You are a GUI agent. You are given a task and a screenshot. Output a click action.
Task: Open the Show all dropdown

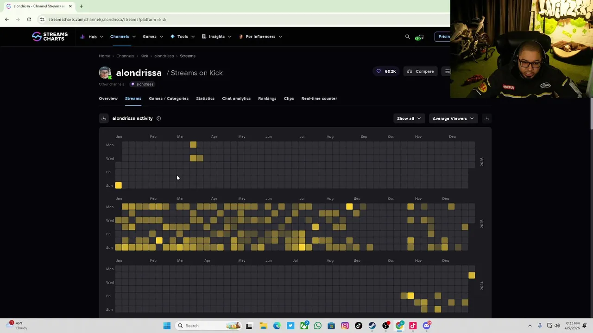(x=409, y=118)
